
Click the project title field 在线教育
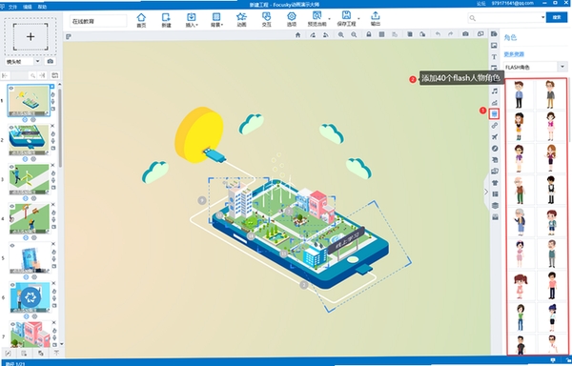(x=98, y=22)
